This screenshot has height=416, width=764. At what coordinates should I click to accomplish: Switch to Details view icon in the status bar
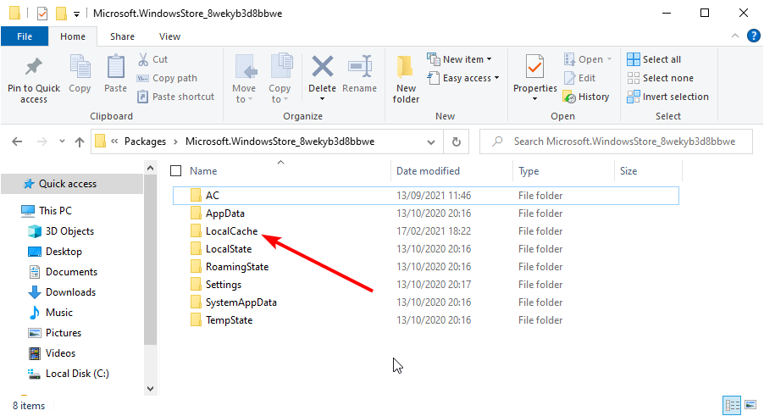[x=733, y=405]
